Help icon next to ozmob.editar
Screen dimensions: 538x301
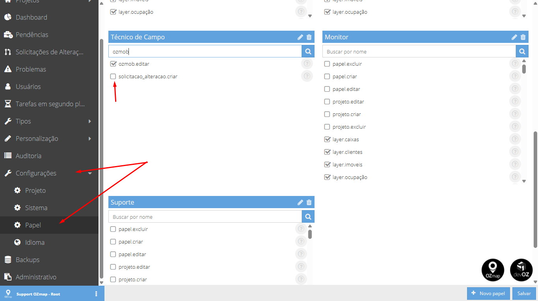pyautogui.click(x=307, y=64)
